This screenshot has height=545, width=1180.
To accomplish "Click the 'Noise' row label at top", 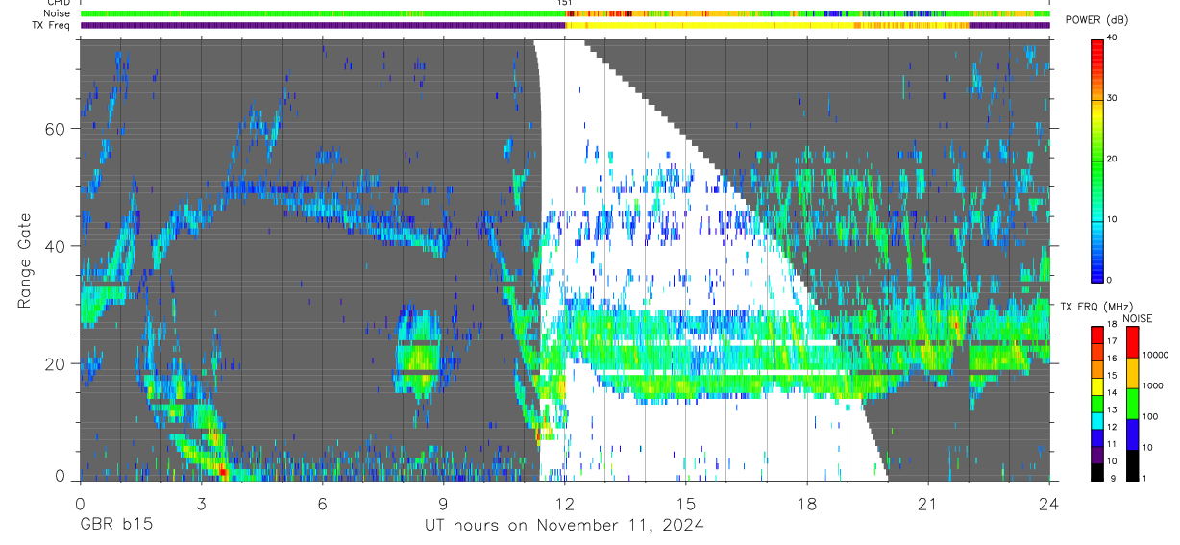I will coord(57,13).
